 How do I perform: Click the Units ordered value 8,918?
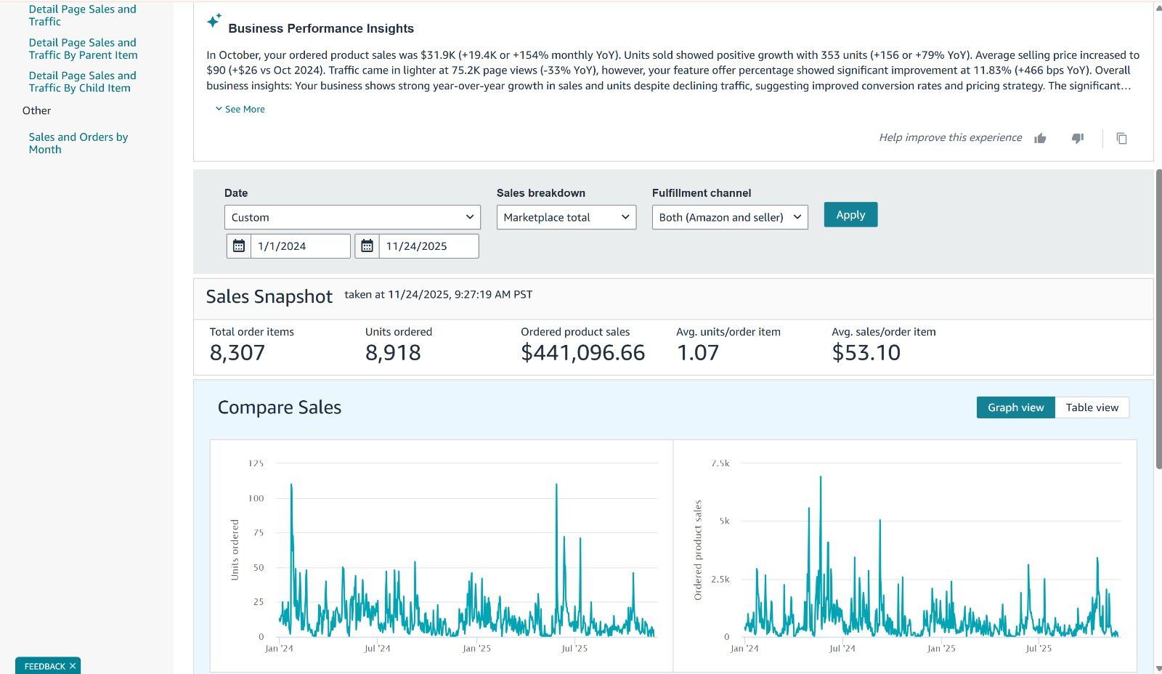coord(393,353)
